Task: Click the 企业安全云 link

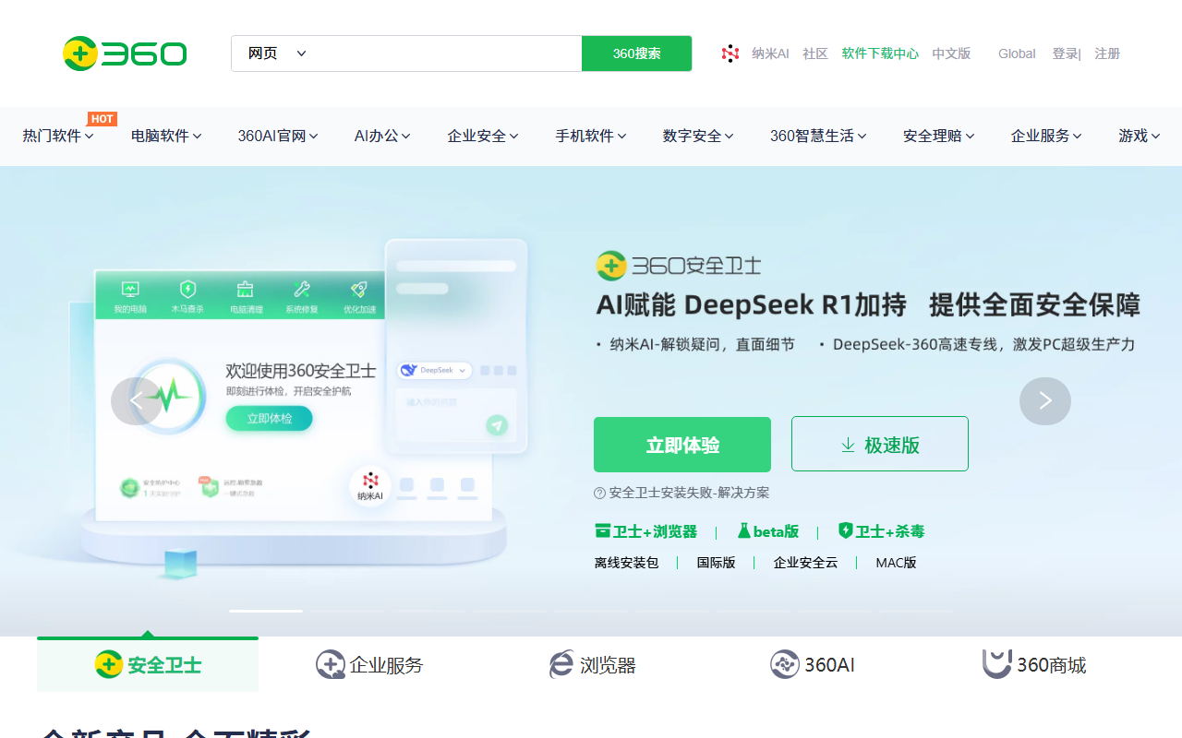Action: [x=805, y=563]
